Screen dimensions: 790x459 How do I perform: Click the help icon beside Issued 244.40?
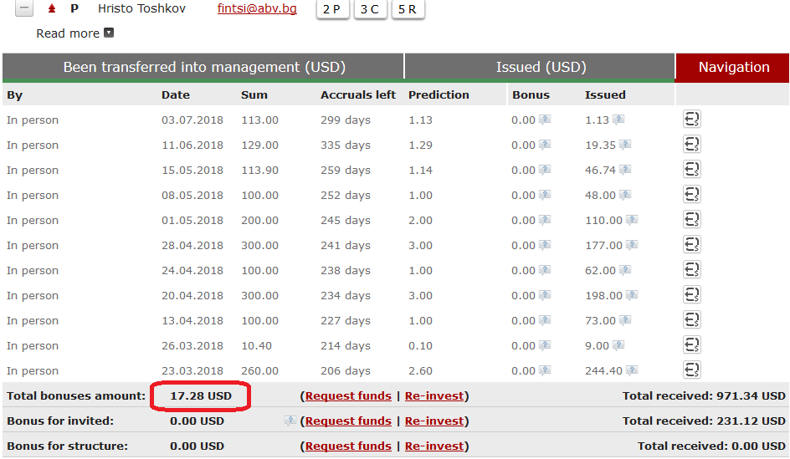(632, 370)
